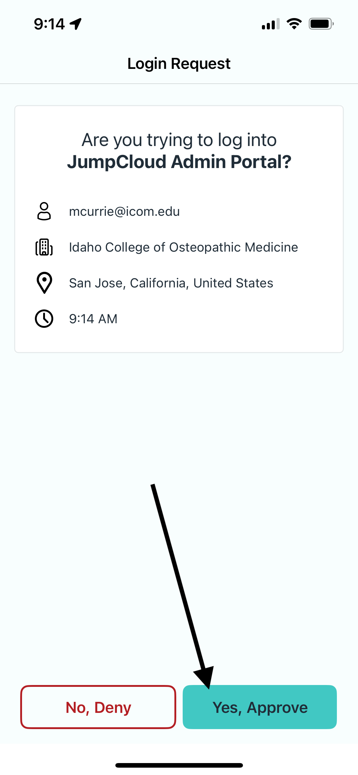Tap the home indicator bar
This screenshot has height=775, width=358.
point(179,765)
